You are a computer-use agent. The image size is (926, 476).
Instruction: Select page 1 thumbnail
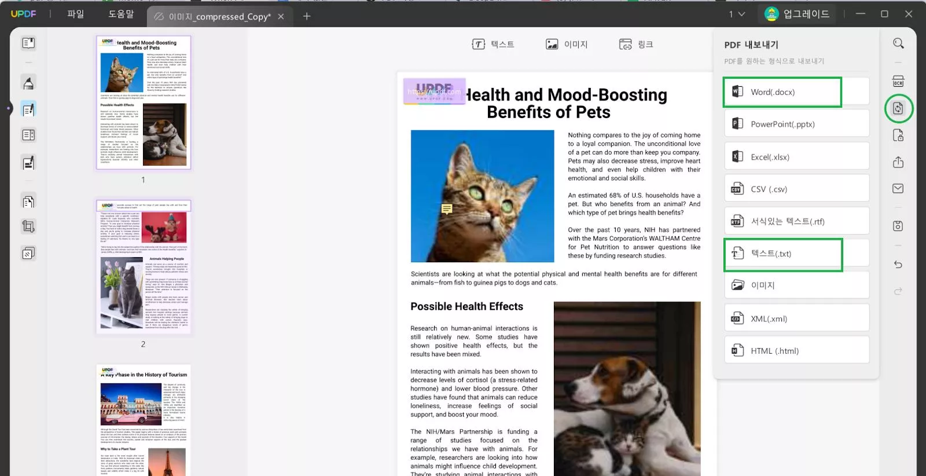tap(144, 102)
